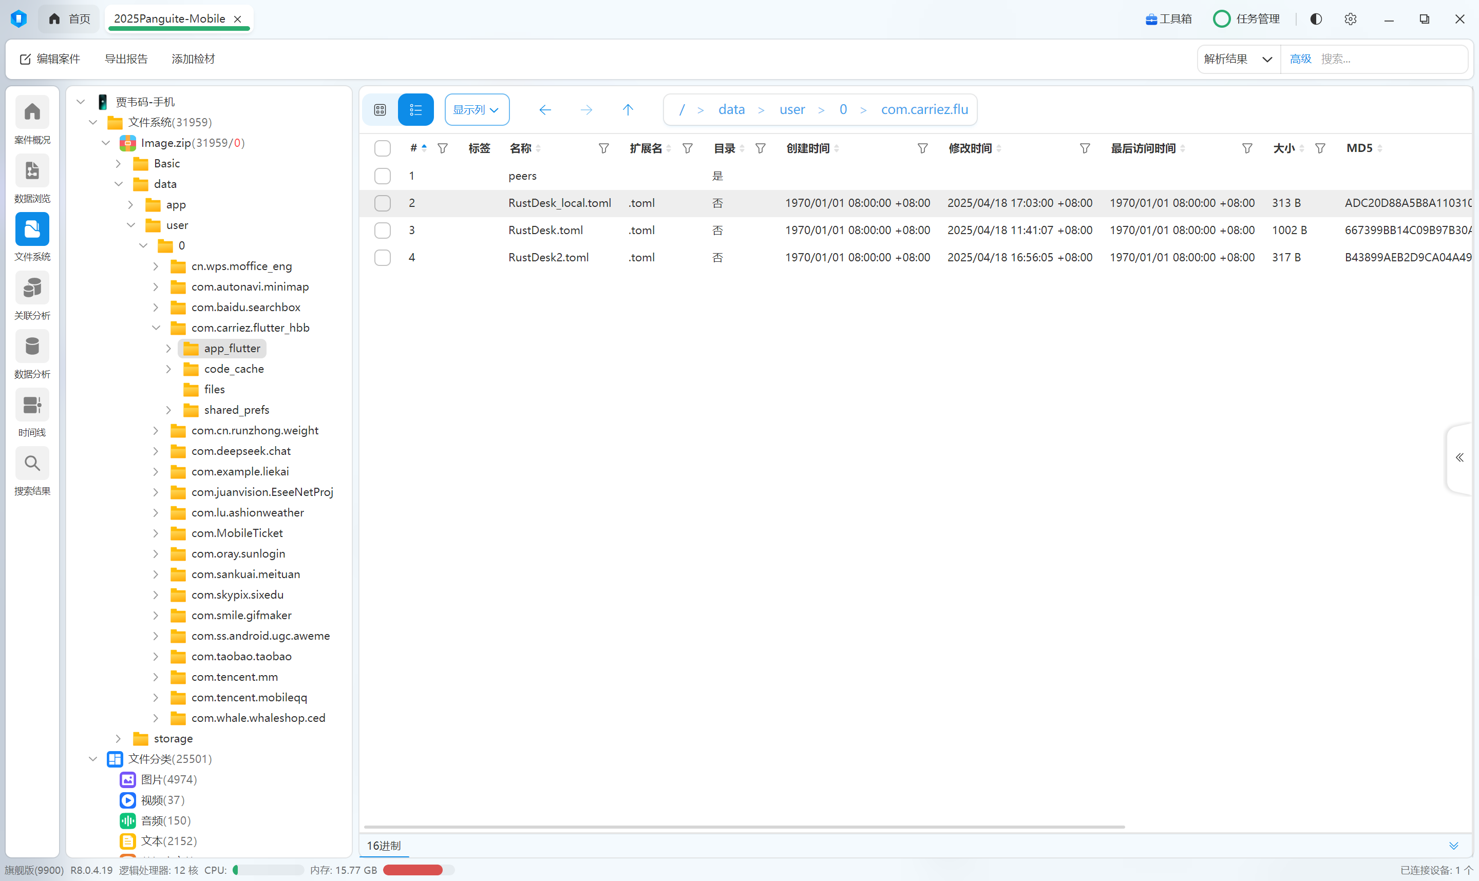Open the 搜索结果 search results icon
This screenshot has height=881, width=1479.
click(32, 464)
